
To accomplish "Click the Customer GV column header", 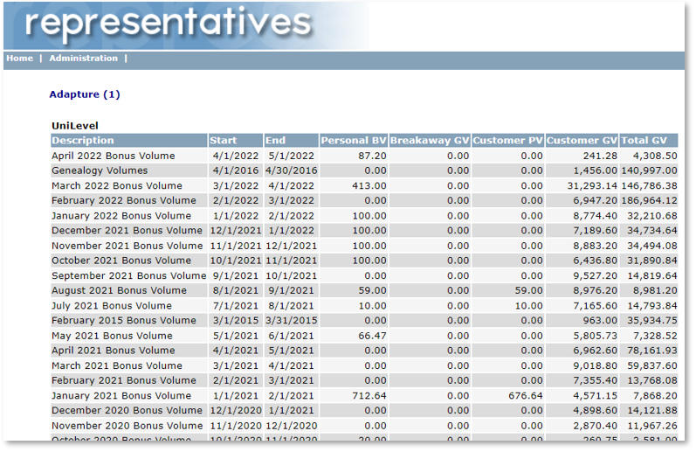I will [582, 141].
